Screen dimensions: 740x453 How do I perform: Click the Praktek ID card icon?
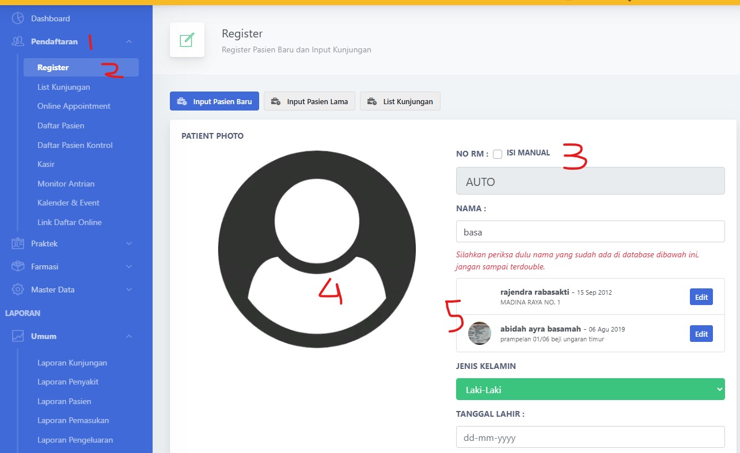pos(18,243)
